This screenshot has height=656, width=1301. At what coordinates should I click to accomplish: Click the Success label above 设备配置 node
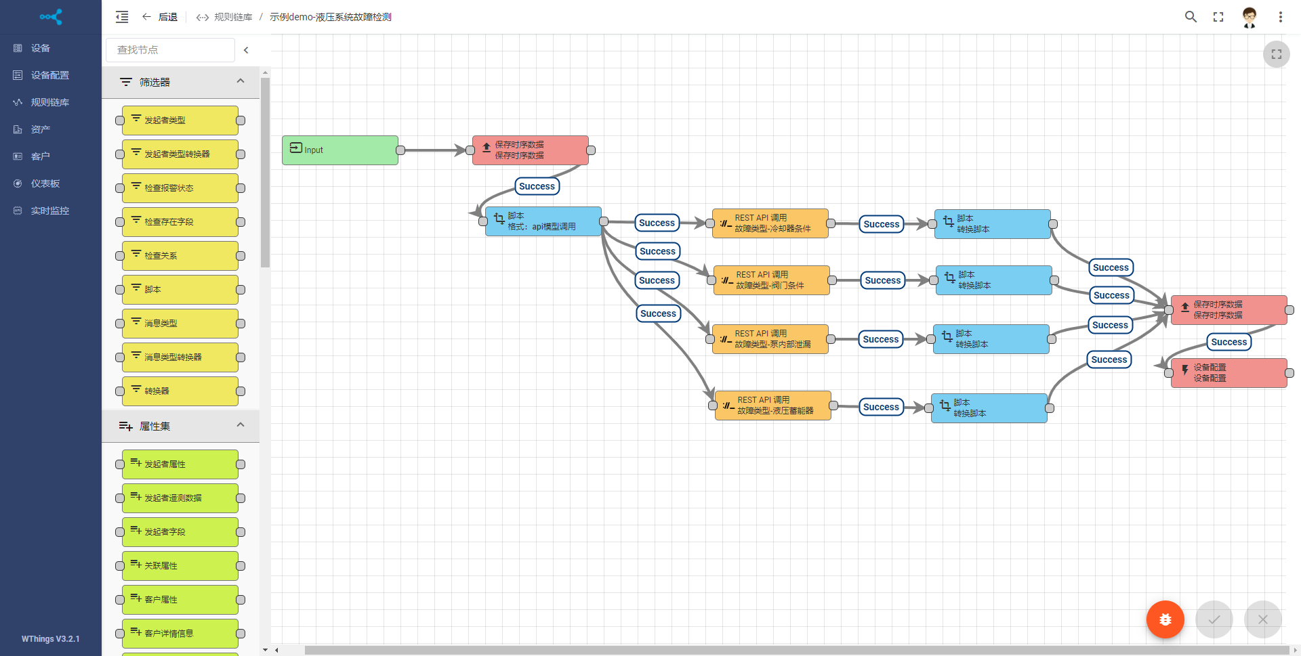point(1229,342)
